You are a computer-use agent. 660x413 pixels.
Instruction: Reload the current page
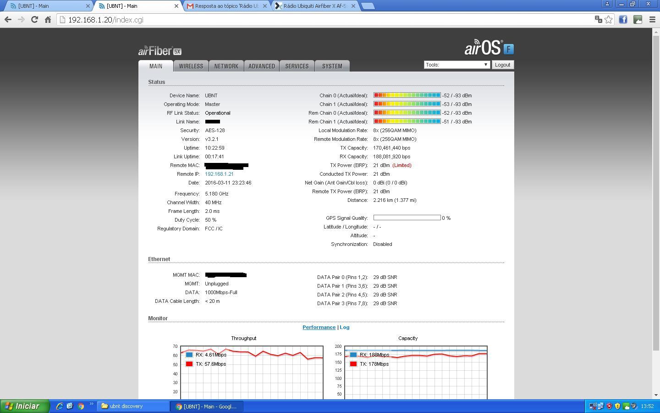pyautogui.click(x=34, y=20)
